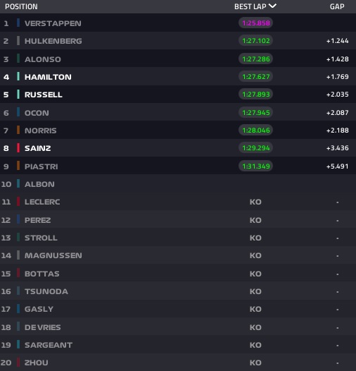Click the KO label next to LECLERC

(255, 202)
